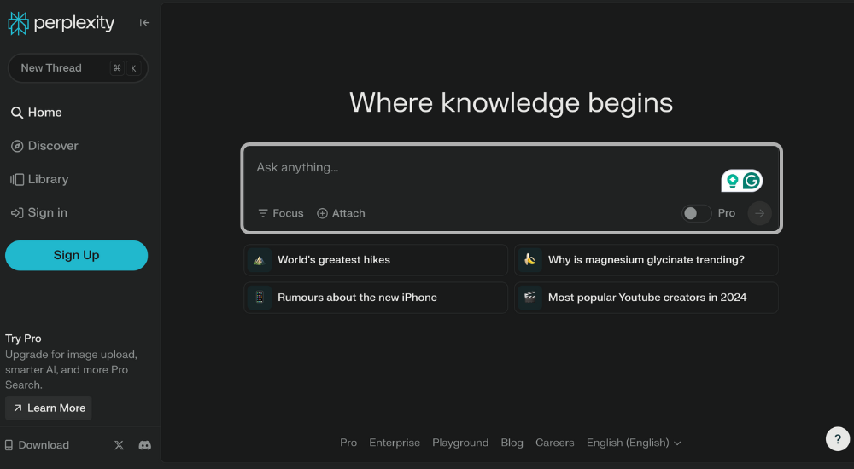854x469 pixels.
Task: Open the Pro footer link
Action: (x=348, y=443)
